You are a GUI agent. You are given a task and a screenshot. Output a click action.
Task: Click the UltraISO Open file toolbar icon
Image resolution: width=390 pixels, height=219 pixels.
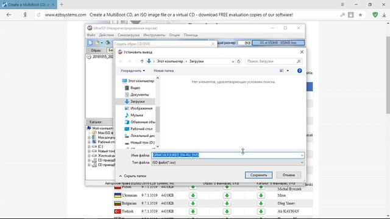click(x=97, y=43)
